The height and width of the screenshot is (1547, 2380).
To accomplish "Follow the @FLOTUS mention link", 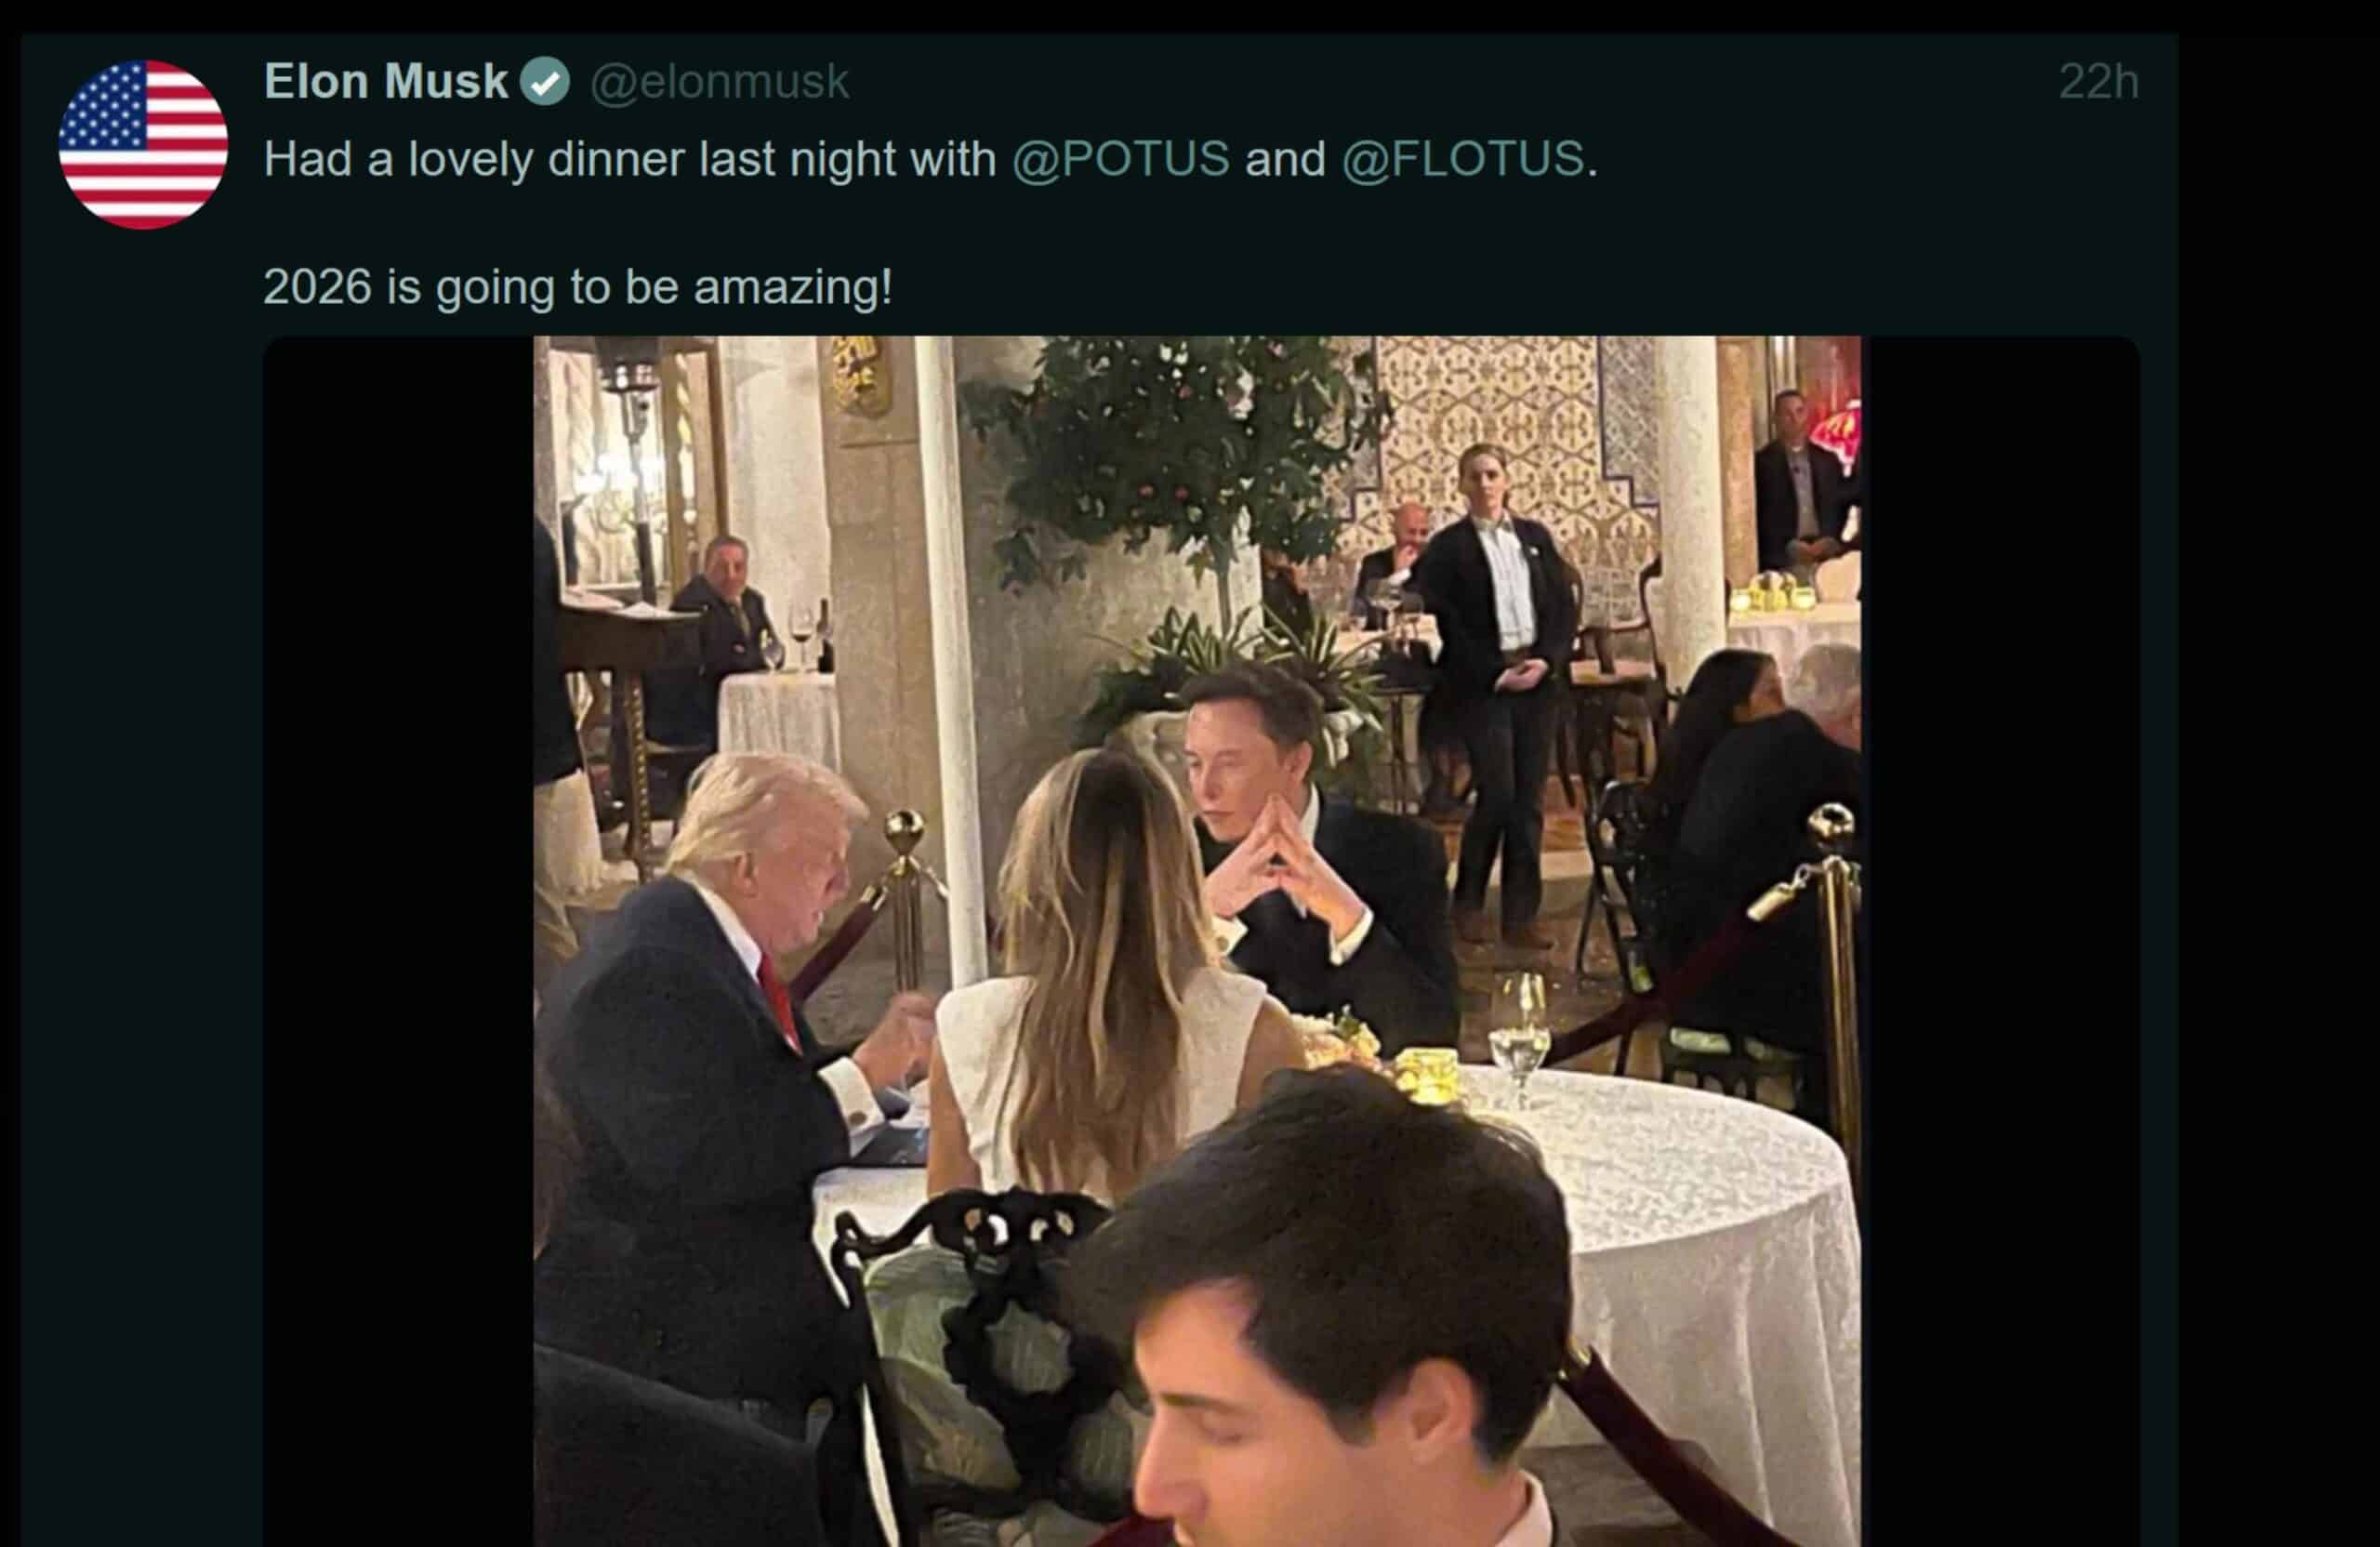I will point(1462,159).
